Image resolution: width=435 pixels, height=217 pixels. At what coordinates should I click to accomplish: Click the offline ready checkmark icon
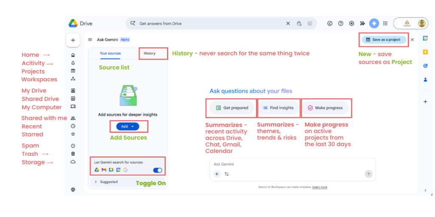[x=330, y=24]
